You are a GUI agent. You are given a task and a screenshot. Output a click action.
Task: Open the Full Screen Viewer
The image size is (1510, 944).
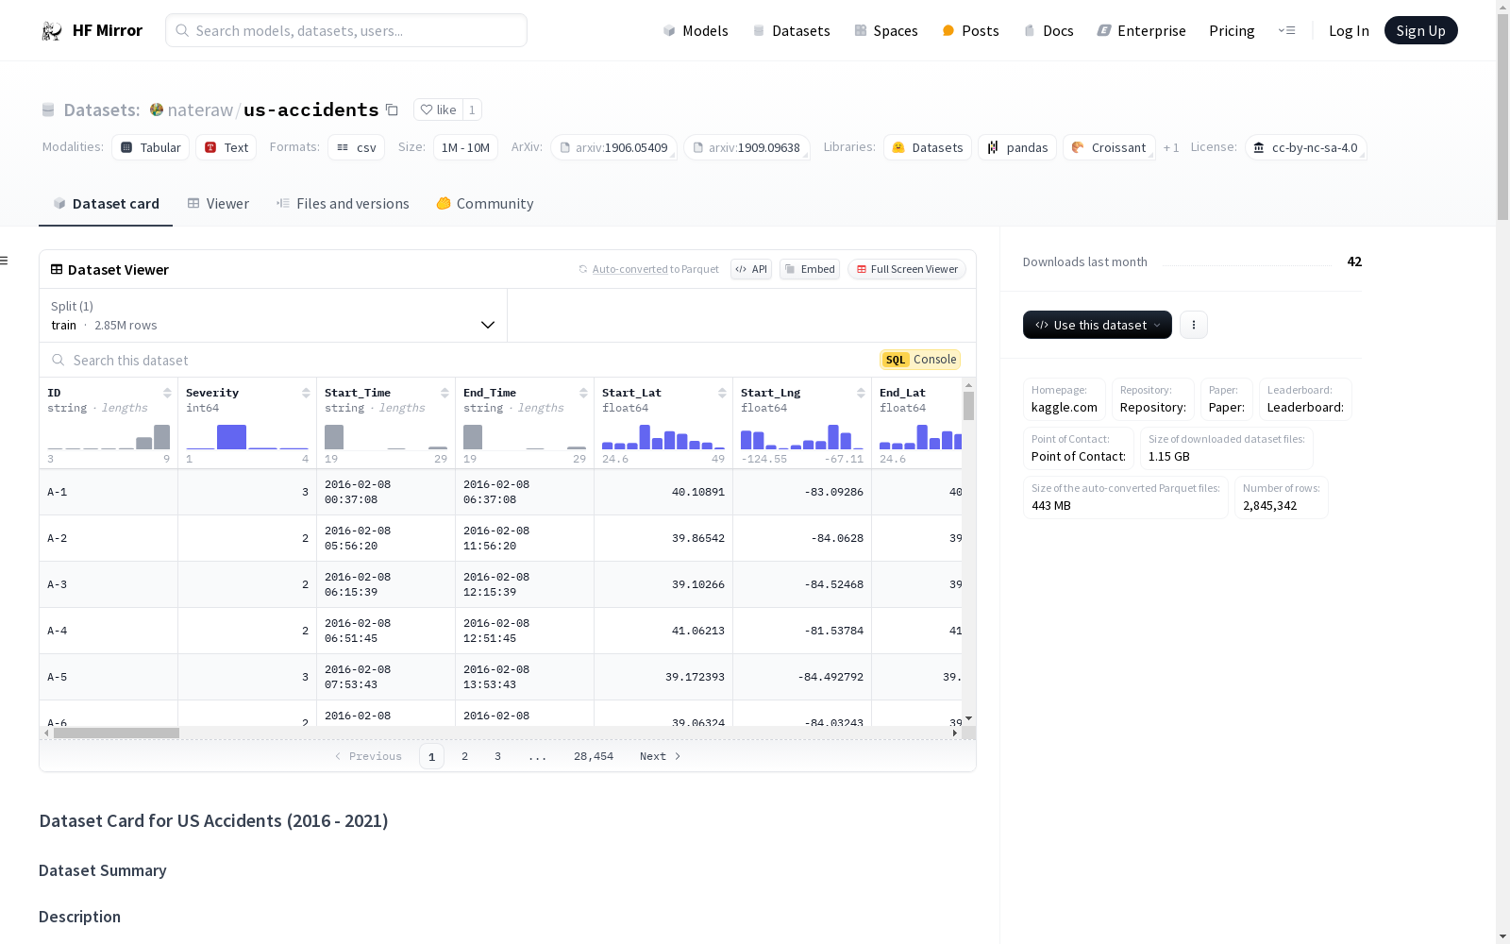pyautogui.click(x=907, y=269)
